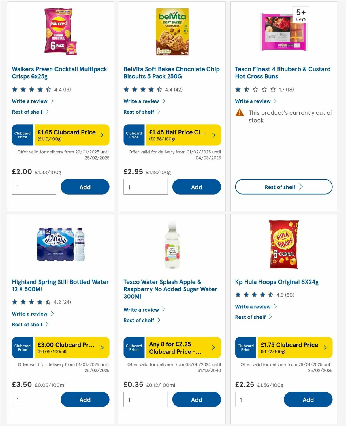Click the Clubcard Price badge on Highland Spring offer
346x426 pixels.
point(22,347)
